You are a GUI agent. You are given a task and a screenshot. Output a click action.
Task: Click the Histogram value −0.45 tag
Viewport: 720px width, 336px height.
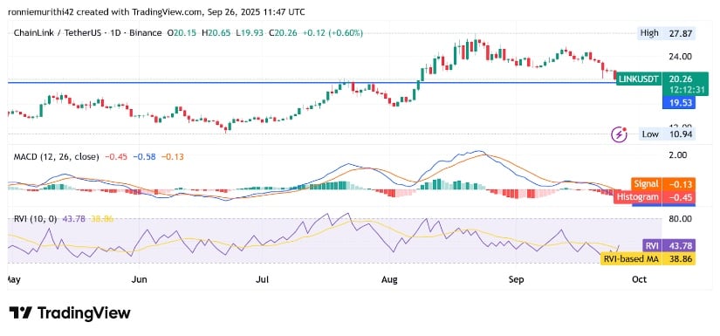click(x=679, y=197)
